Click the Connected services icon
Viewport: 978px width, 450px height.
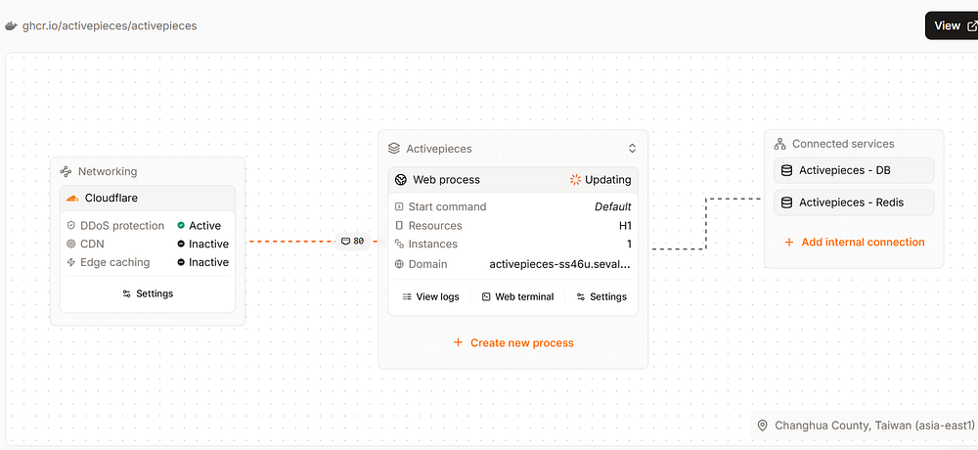pyautogui.click(x=780, y=144)
